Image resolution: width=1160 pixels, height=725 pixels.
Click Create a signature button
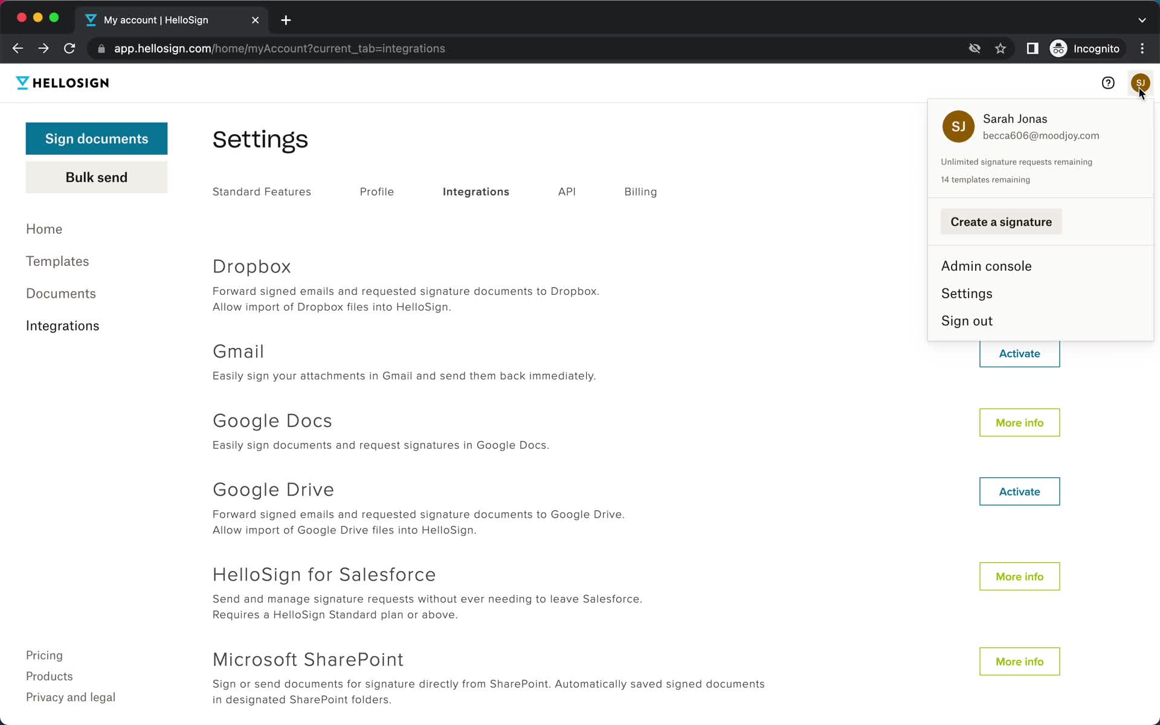point(1001,221)
